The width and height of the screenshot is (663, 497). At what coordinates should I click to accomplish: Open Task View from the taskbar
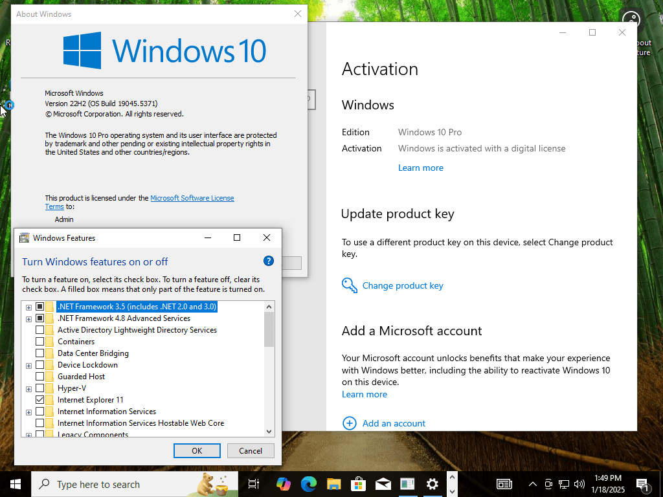(x=254, y=484)
